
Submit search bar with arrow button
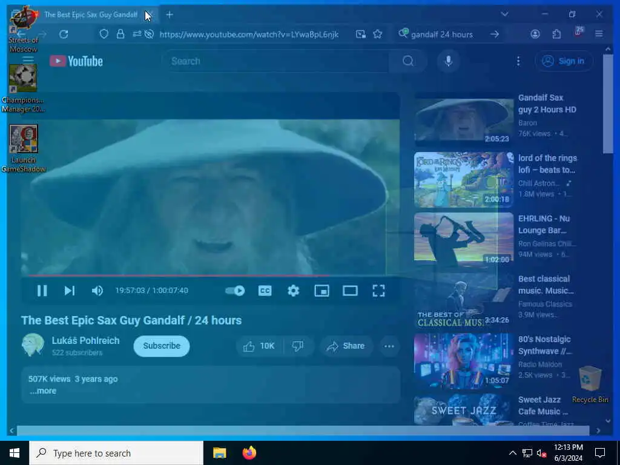pyautogui.click(x=494, y=35)
